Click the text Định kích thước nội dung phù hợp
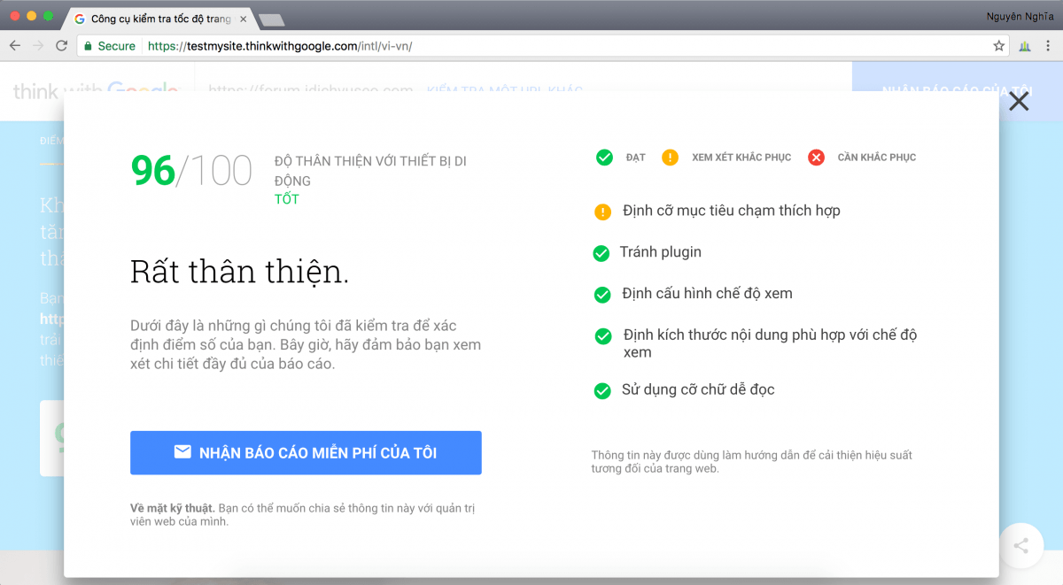Image resolution: width=1063 pixels, height=585 pixels. (x=770, y=343)
